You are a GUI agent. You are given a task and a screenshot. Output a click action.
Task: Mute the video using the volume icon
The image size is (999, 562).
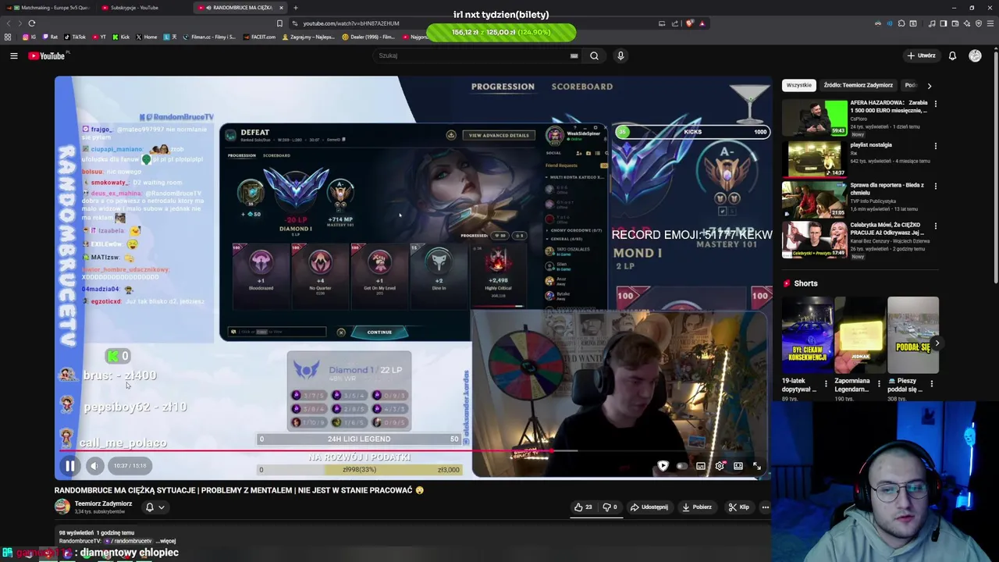(94, 466)
